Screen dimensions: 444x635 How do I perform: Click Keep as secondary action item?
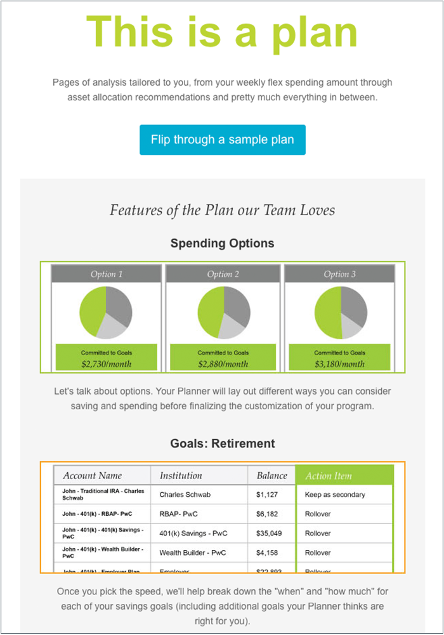(335, 494)
